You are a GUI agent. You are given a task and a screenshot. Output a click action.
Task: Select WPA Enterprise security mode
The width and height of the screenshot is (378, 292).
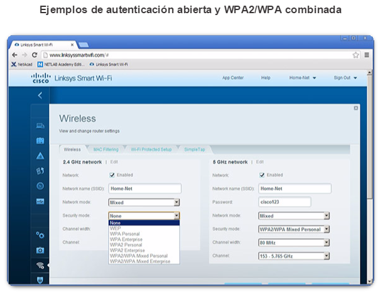[x=144, y=239]
